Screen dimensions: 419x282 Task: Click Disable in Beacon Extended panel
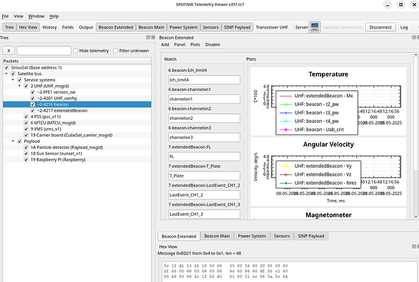point(213,44)
